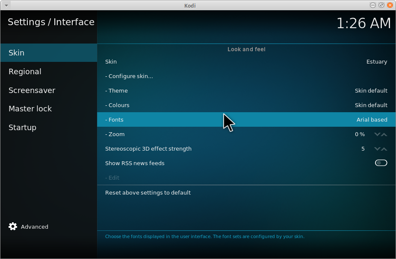Select the Fonts setting row
Screen dimensions: 396x259
tap(246, 119)
